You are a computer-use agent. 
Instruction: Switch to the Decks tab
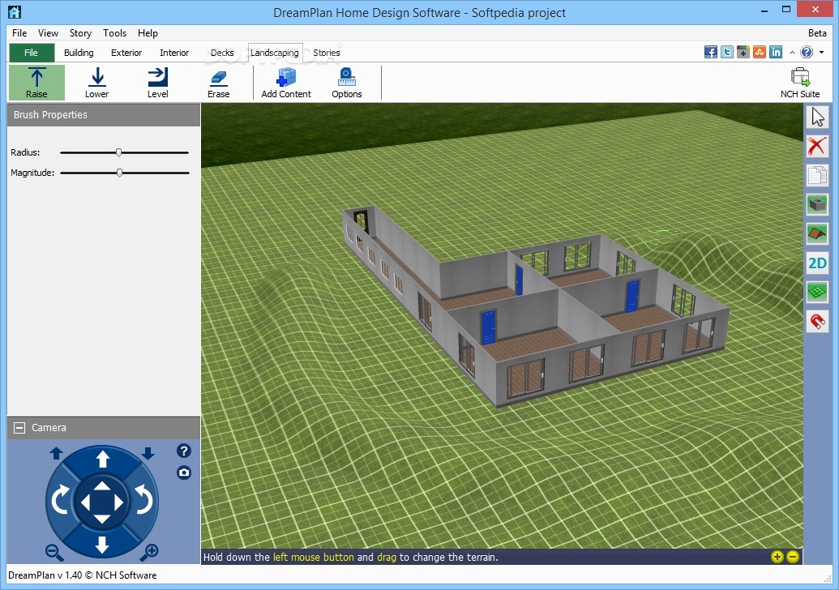pos(222,53)
